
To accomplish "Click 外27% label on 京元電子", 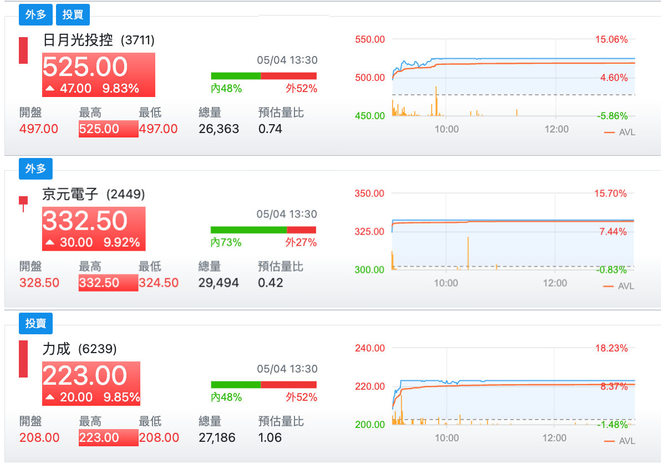I will click(301, 242).
